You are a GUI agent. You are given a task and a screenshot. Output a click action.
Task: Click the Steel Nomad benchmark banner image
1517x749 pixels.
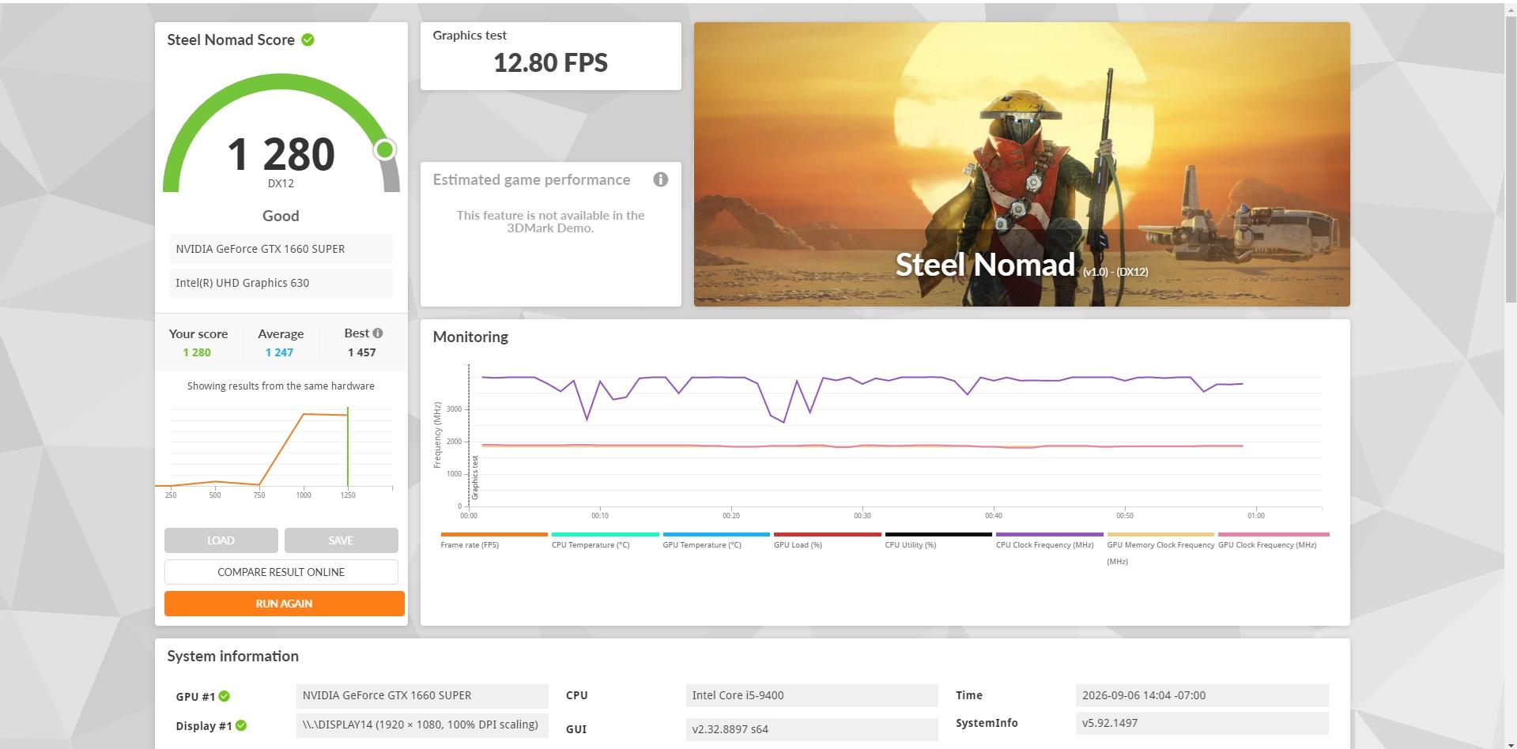coord(1022,164)
